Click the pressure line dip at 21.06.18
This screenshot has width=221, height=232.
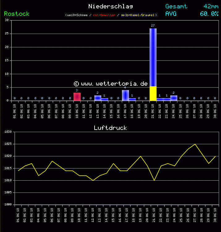coord(154,180)
